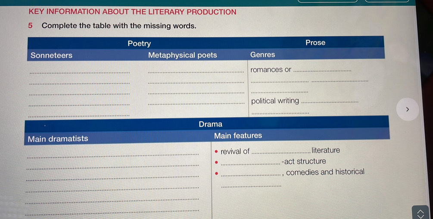Tap first blank line under Sonneteers
This screenshot has width=433, height=219.
click(x=80, y=71)
